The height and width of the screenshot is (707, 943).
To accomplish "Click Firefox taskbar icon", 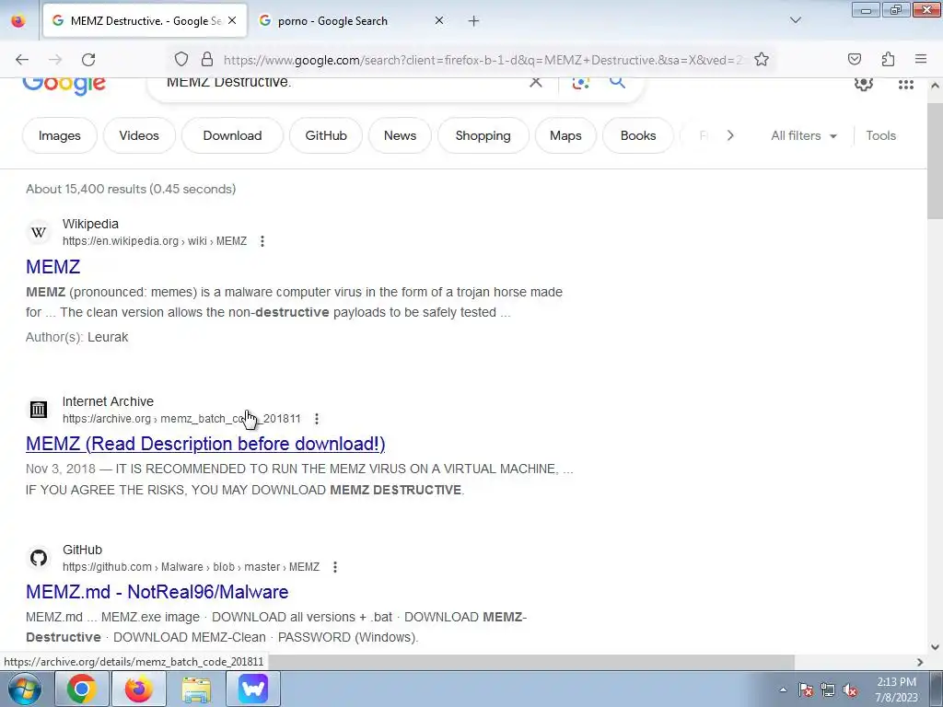I will click(138, 689).
